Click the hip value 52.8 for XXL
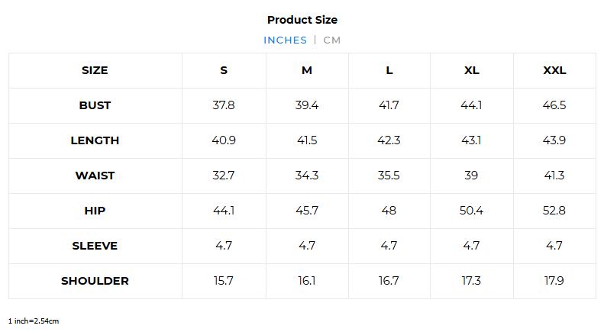The height and width of the screenshot is (332, 604). [x=554, y=211]
